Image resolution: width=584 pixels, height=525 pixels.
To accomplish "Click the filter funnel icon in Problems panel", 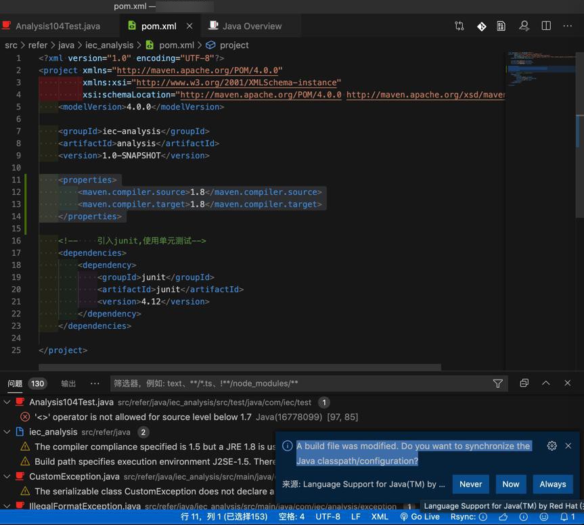I will click(498, 383).
